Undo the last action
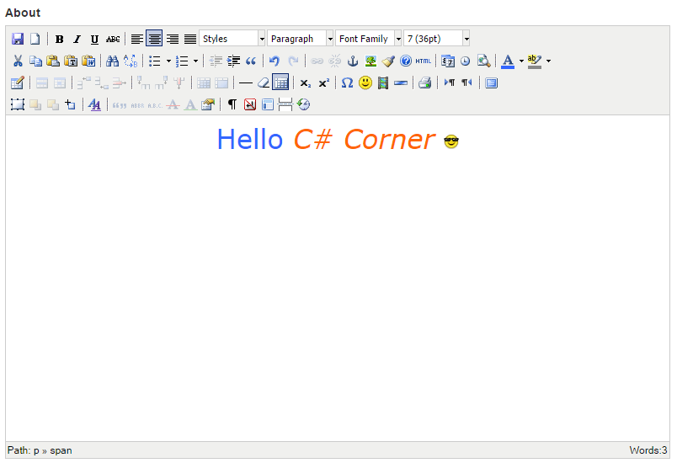 pyautogui.click(x=275, y=61)
